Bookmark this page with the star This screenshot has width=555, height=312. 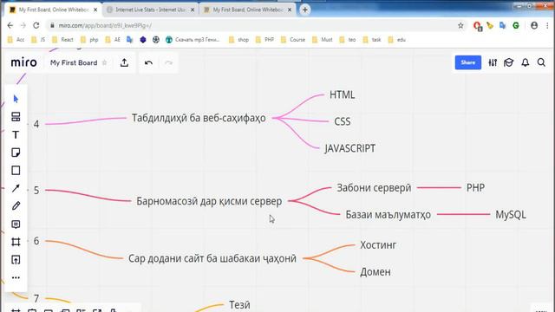point(460,25)
